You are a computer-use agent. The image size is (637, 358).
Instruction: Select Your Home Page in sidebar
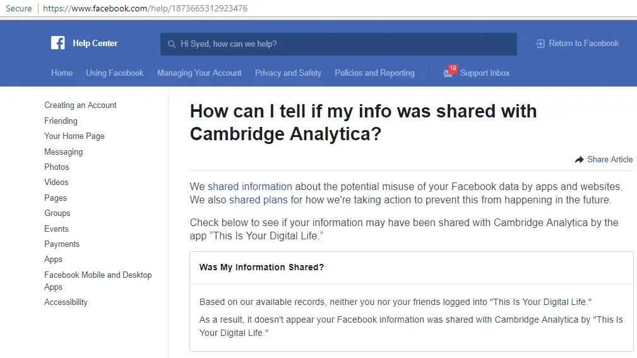(x=74, y=136)
